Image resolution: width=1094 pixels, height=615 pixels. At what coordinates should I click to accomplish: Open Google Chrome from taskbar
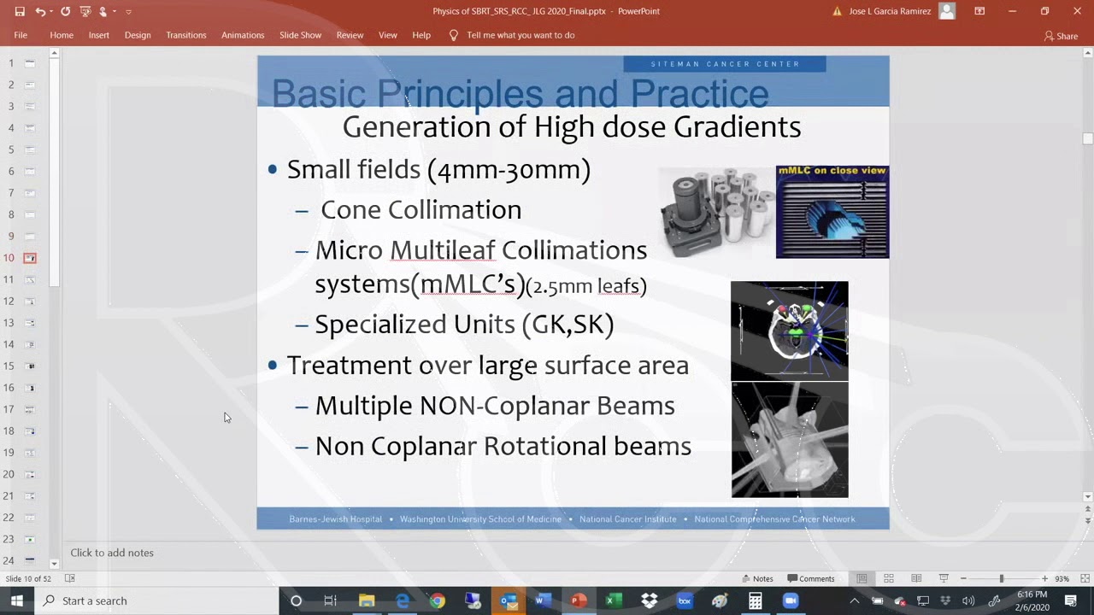tap(437, 600)
